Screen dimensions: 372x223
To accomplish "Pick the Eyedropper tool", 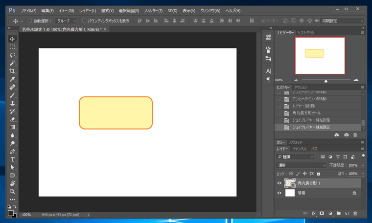I will (x=12, y=79).
